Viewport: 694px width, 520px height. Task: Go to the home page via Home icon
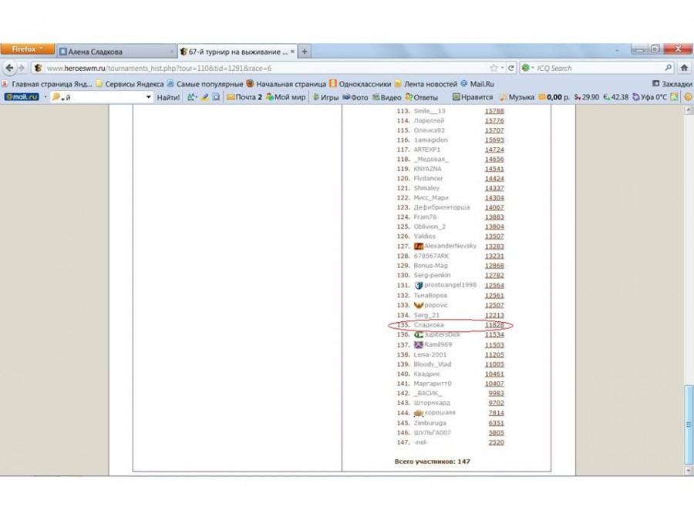684,68
